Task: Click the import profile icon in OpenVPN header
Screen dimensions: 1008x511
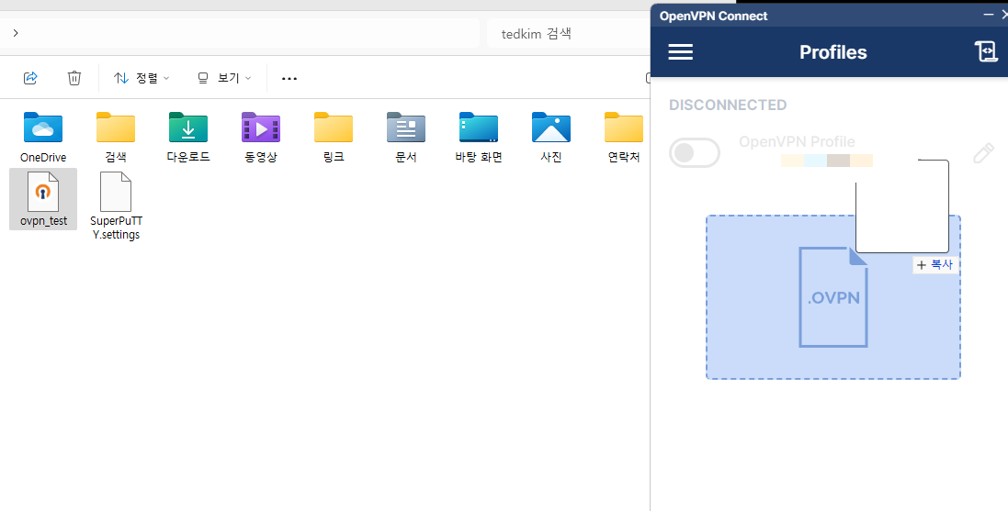Action: [986, 51]
